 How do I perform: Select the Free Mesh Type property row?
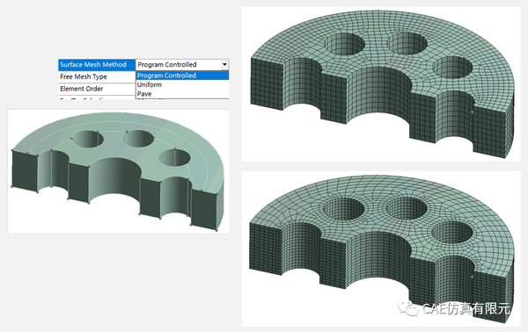97,76
